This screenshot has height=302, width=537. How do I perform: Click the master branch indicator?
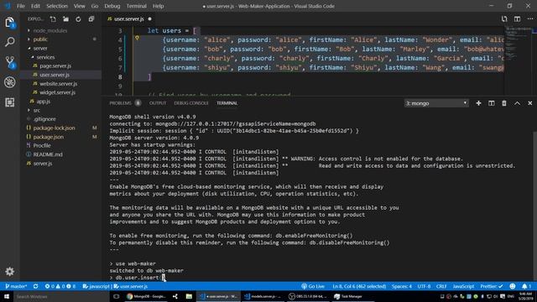(x=16, y=286)
